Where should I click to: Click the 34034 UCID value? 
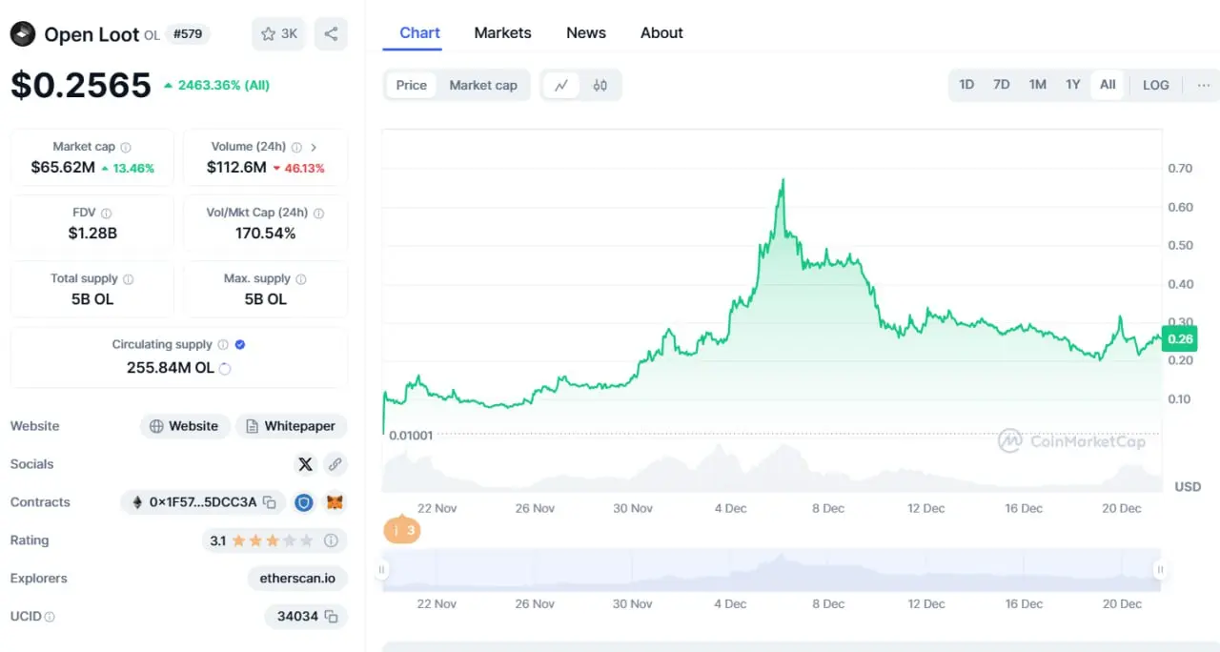297,617
